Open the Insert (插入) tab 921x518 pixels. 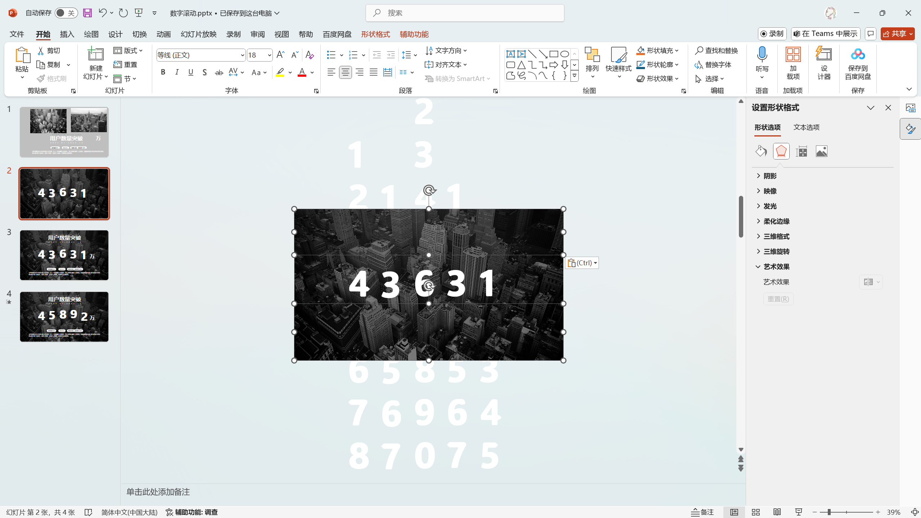point(67,34)
